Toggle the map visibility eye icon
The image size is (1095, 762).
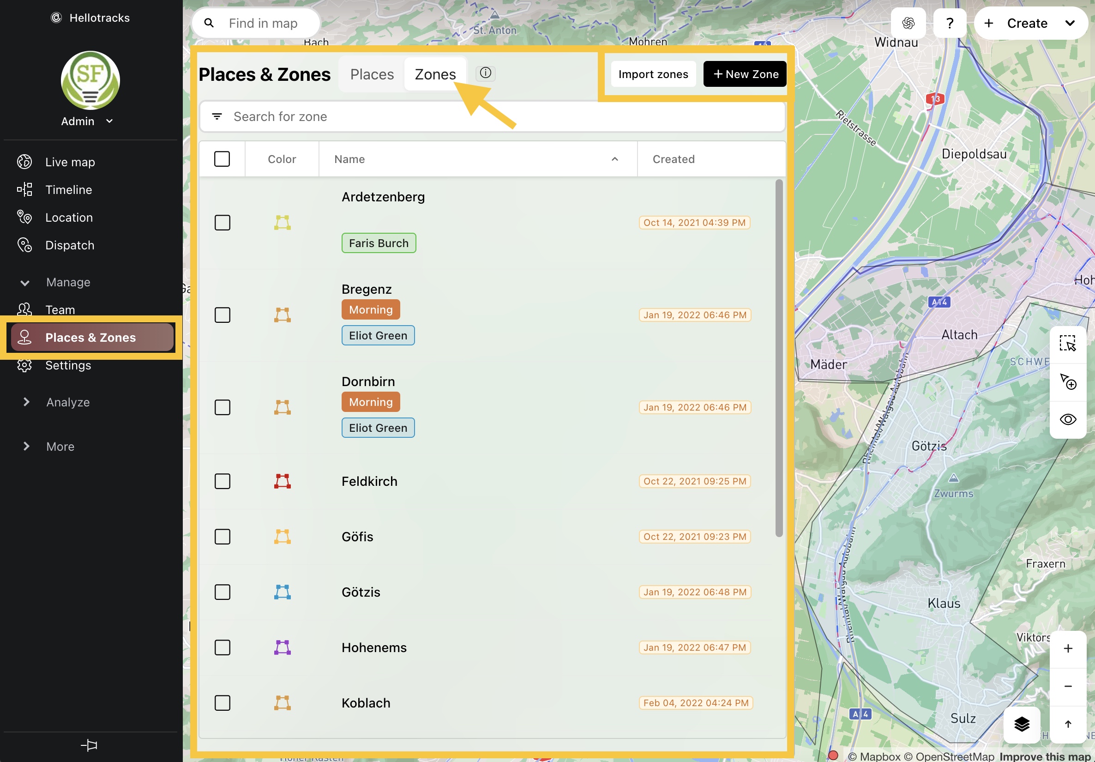[1068, 419]
